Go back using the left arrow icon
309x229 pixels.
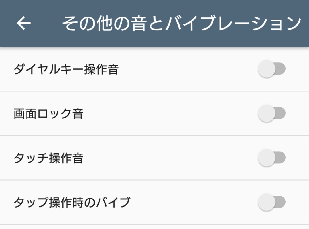24,23
